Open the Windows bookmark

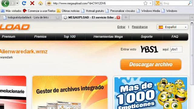pyautogui.click(x=169, y=11)
